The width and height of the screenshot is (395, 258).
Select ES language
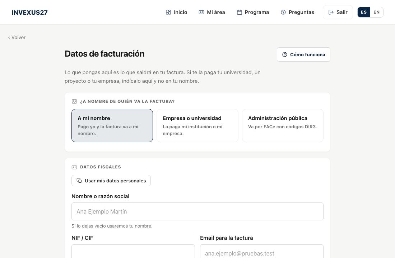coord(364,12)
